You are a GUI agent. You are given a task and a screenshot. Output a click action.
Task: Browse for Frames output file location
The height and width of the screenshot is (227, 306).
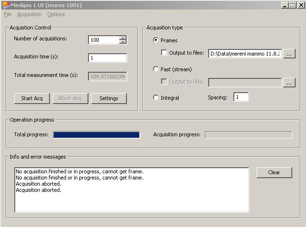(x=289, y=54)
